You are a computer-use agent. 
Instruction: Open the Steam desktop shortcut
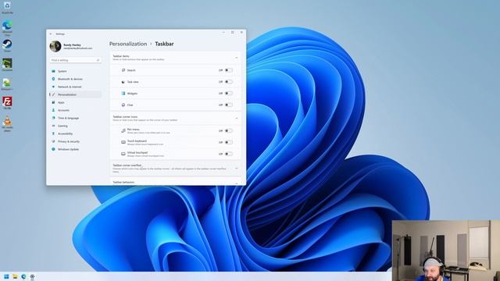(x=7, y=44)
